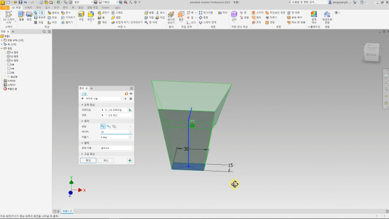Open the Plane work feature tool
The width and height of the screenshot is (389, 219).
point(181,16)
